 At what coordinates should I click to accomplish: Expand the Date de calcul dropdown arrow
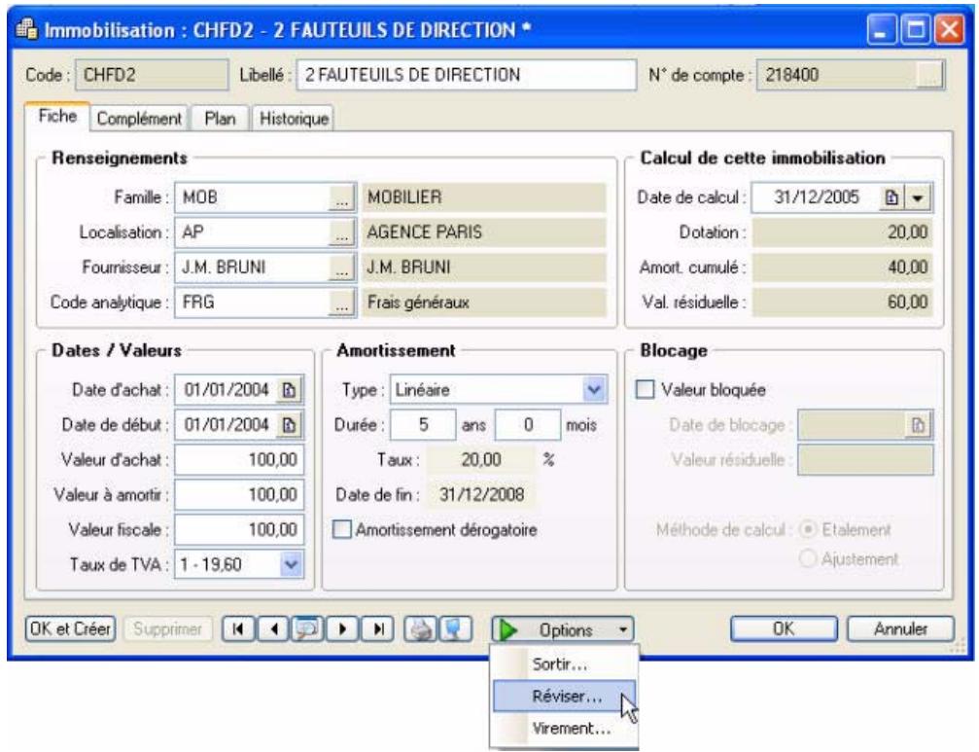[918, 197]
